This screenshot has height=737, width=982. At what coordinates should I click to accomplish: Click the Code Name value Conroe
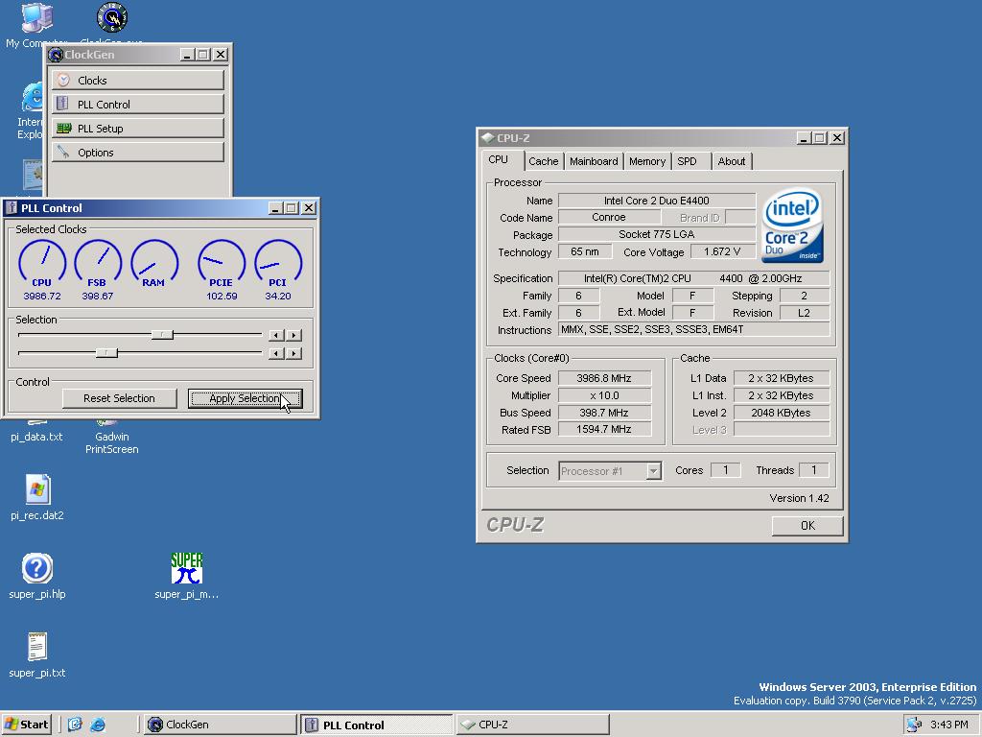(x=609, y=218)
